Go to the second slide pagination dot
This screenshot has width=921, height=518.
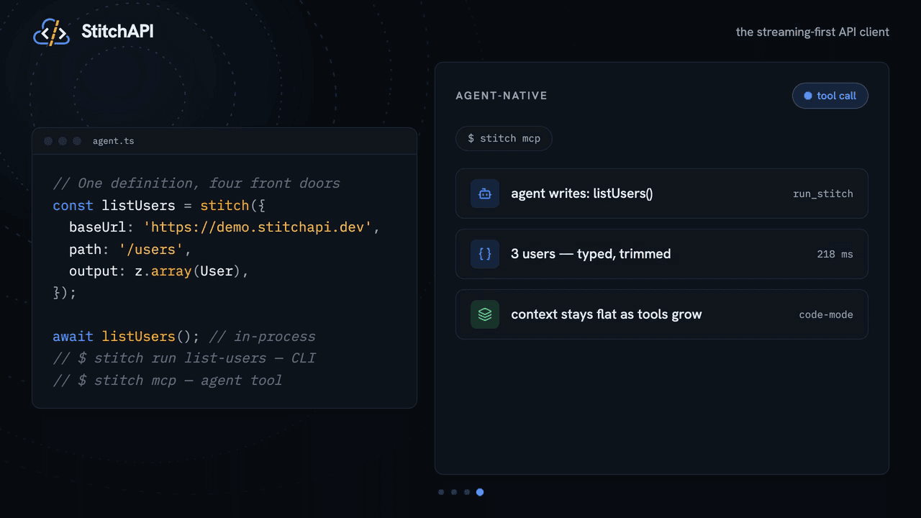[x=454, y=492]
